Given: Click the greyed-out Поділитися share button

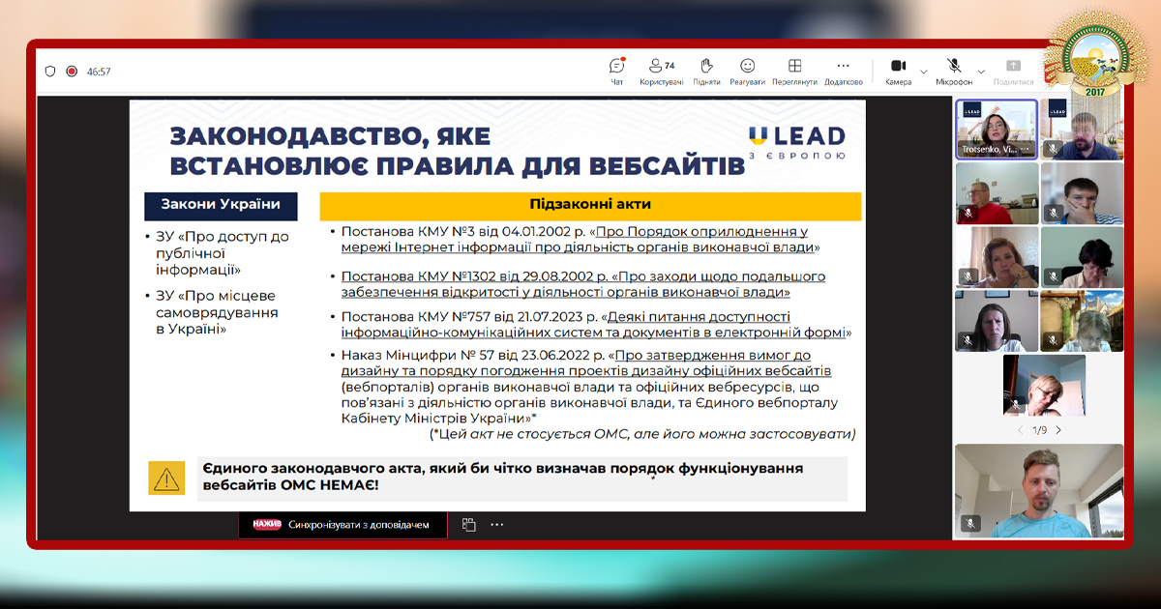Looking at the screenshot, I should click(1013, 72).
